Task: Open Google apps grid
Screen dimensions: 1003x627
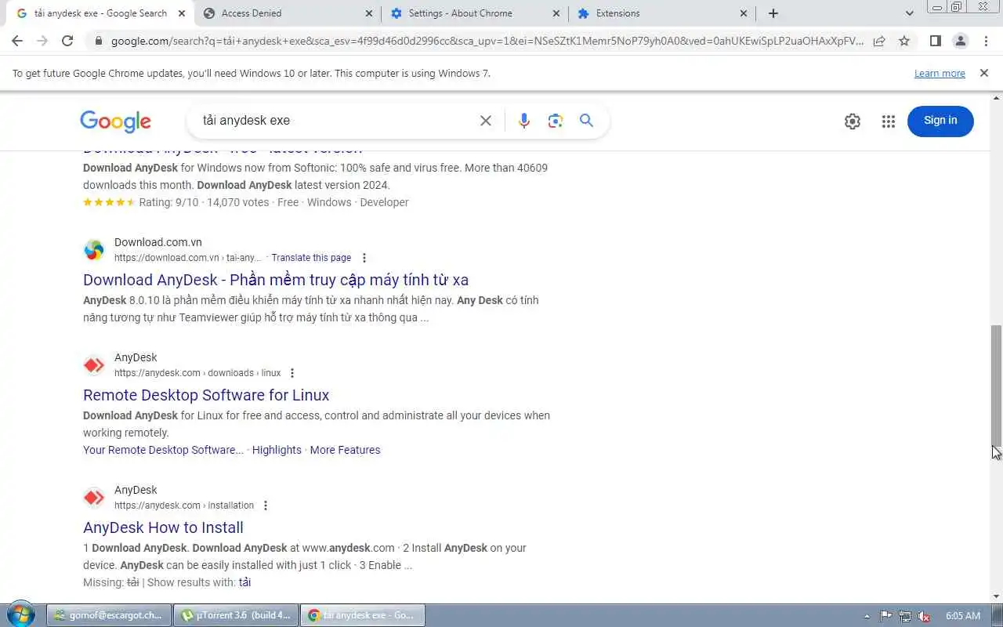Action: pos(888,121)
